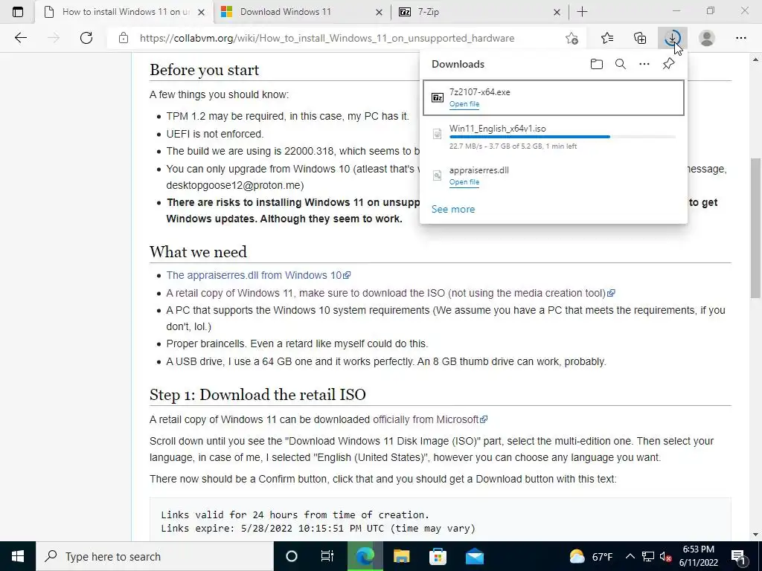The height and width of the screenshot is (571, 762).
Task: Open Cortana circle icon on taskbar
Action: (291, 556)
